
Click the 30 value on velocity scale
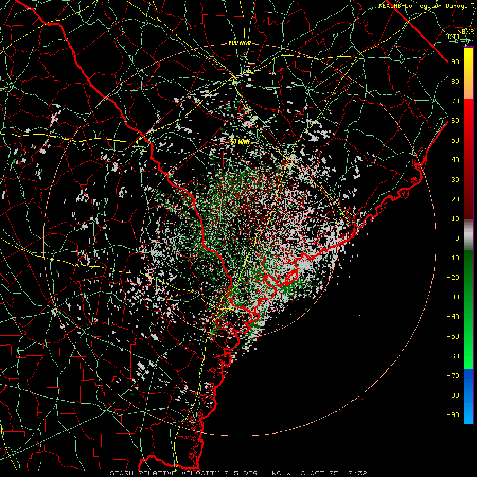point(455,180)
